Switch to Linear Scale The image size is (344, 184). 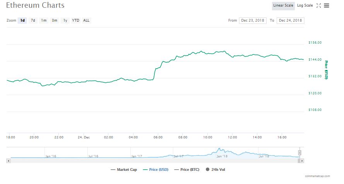pyautogui.click(x=283, y=5)
